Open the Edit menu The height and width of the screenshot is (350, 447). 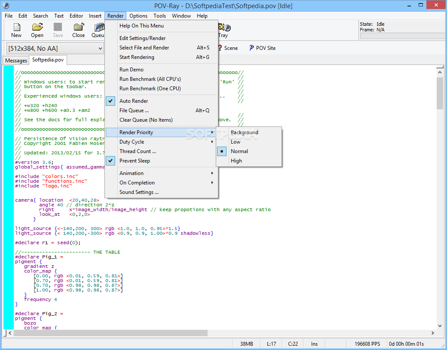(23, 16)
